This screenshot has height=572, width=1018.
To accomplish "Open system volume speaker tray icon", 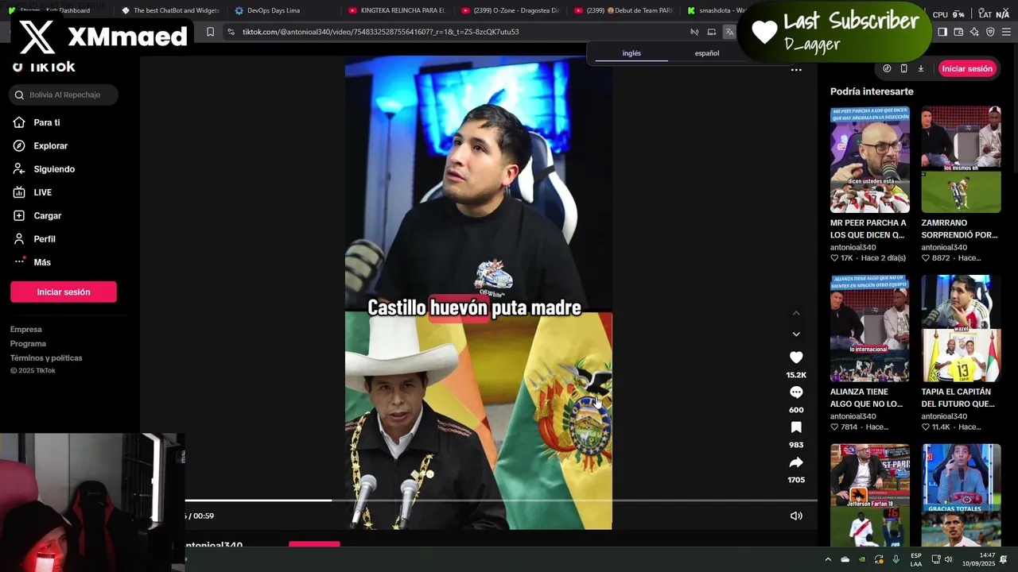I will [x=948, y=559].
